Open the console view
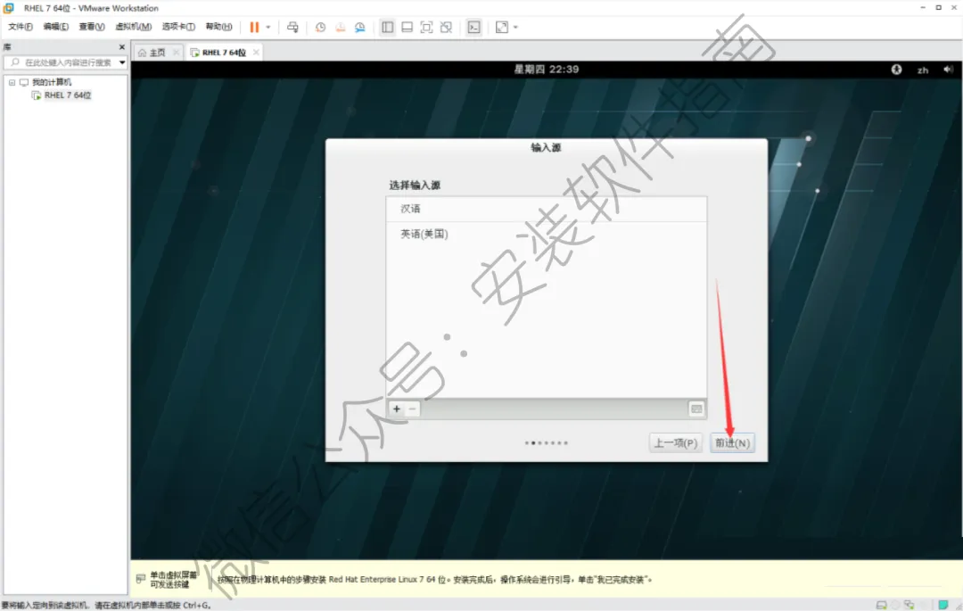 click(x=474, y=27)
